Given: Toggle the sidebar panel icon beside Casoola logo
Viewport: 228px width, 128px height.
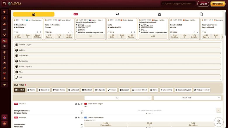Looking at the screenshot, I should click(x=4, y=4).
